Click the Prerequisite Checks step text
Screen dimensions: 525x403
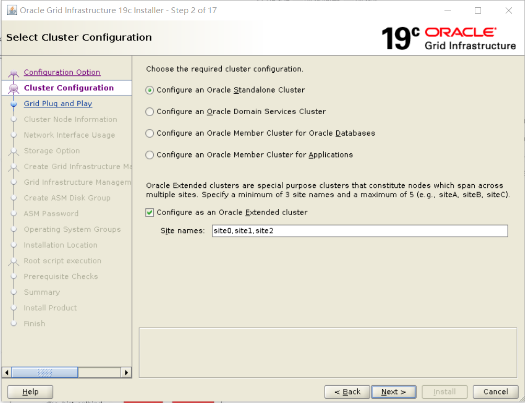pos(61,276)
